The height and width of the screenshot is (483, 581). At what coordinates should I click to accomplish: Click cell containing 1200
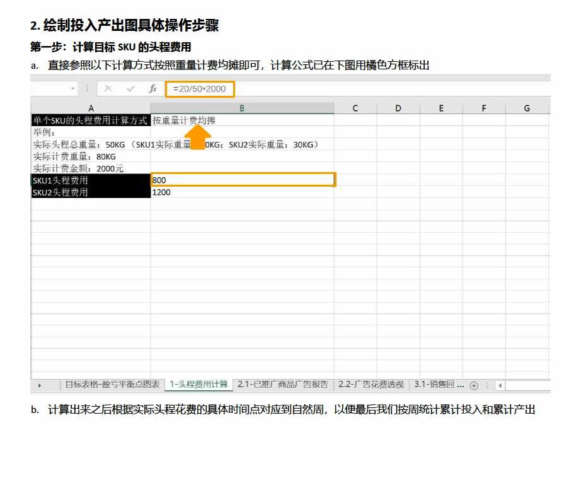pos(243,192)
